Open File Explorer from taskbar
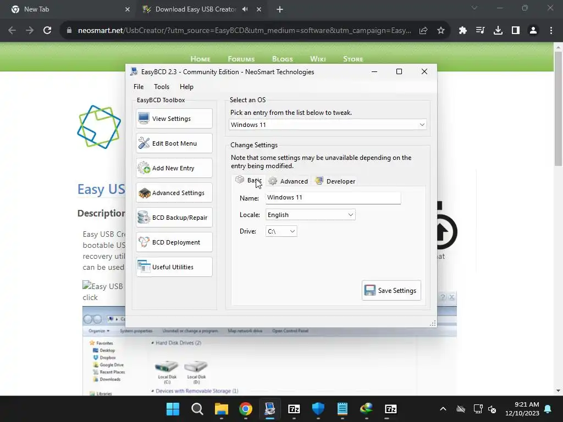 click(x=221, y=409)
